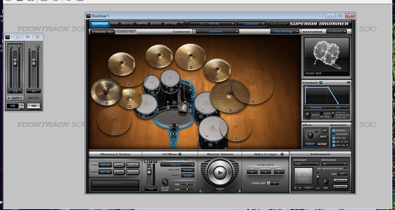Toggle the Envelope on/off LED button
Screen dimensions: 395x210
(x=348, y=83)
